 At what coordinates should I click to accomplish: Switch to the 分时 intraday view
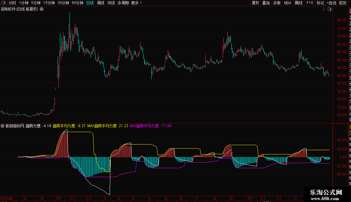point(12,3)
